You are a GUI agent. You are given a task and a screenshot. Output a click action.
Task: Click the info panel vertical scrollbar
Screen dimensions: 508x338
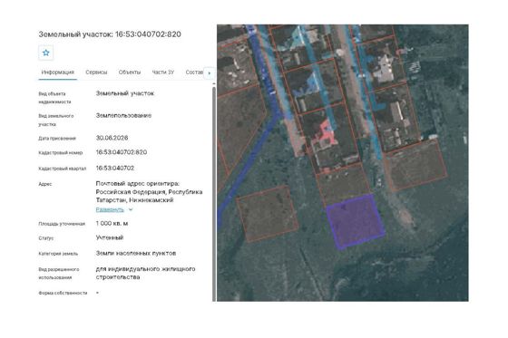214,194
